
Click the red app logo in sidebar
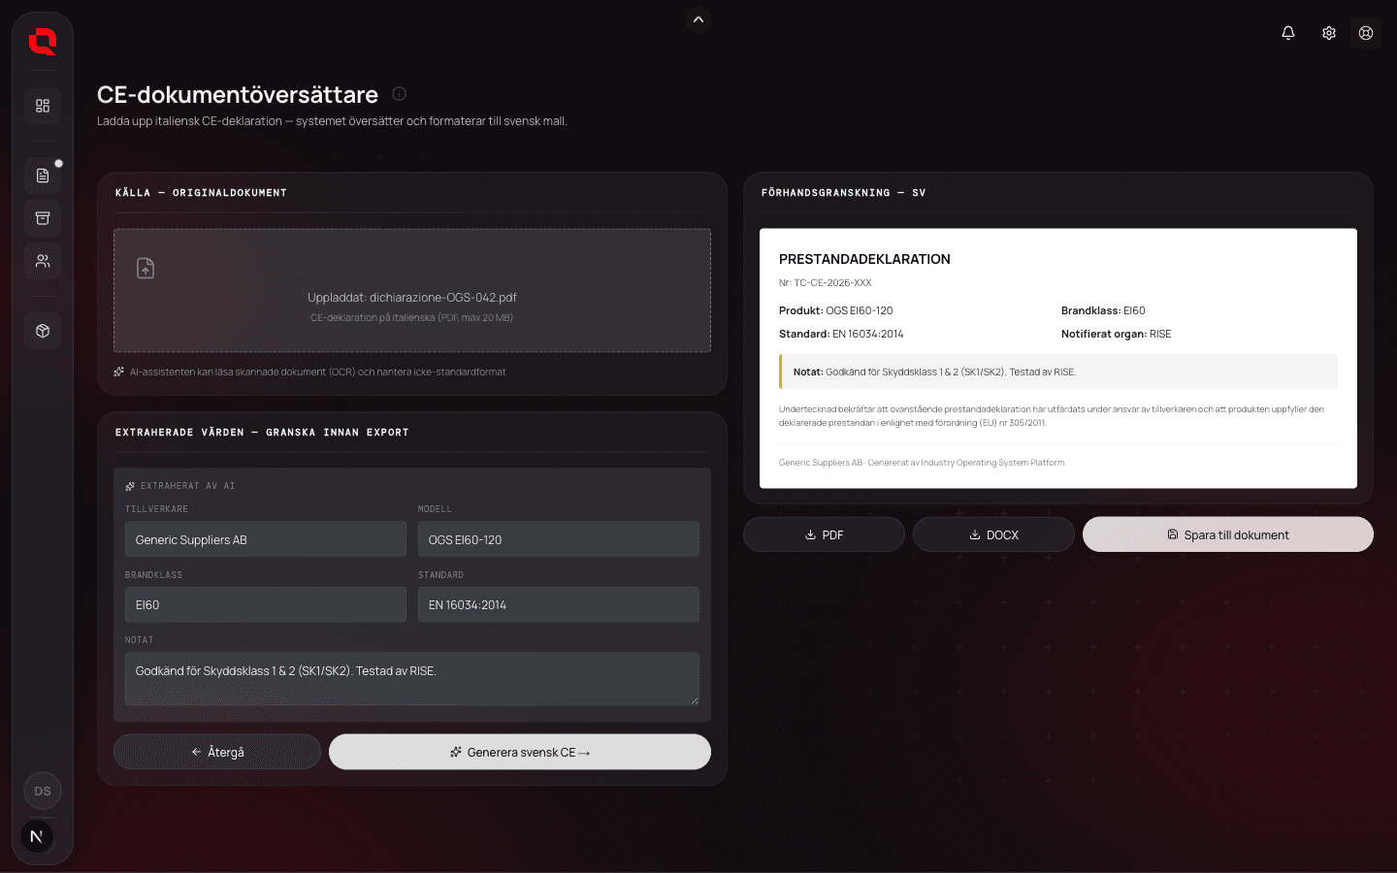[43, 42]
